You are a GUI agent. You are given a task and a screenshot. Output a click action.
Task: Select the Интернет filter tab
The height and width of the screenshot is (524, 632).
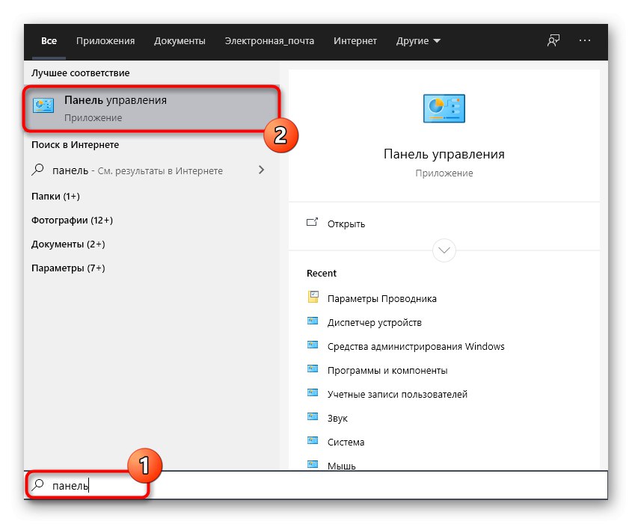pyautogui.click(x=355, y=41)
